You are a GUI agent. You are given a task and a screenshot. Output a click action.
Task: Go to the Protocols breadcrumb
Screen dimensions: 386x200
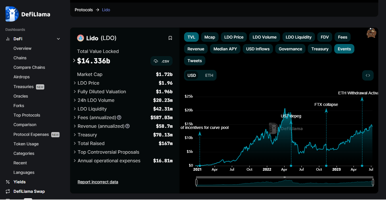(84, 10)
